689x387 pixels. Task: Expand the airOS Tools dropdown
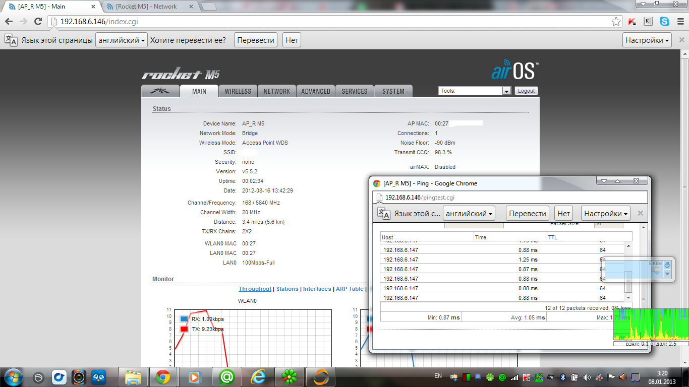click(x=506, y=91)
